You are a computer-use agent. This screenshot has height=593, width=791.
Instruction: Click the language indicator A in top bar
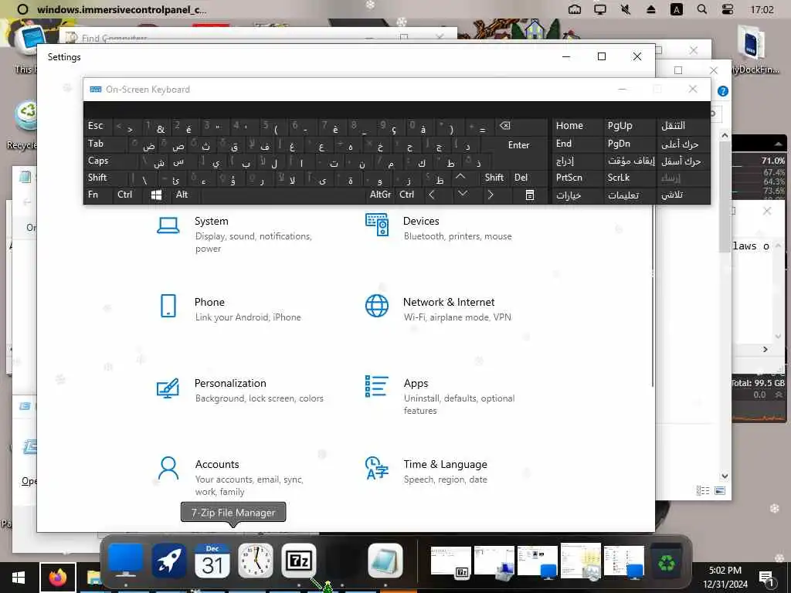677,9
